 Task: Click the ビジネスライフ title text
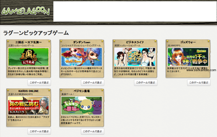pos(135,42)
